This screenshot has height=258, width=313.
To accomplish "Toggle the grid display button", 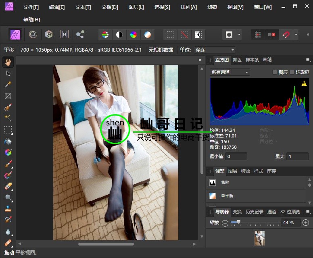I will 258,35.
